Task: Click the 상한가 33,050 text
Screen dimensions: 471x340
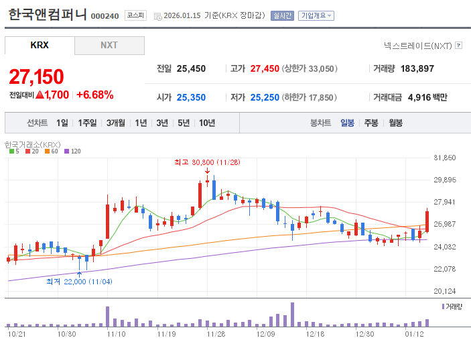Action: pos(310,69)
